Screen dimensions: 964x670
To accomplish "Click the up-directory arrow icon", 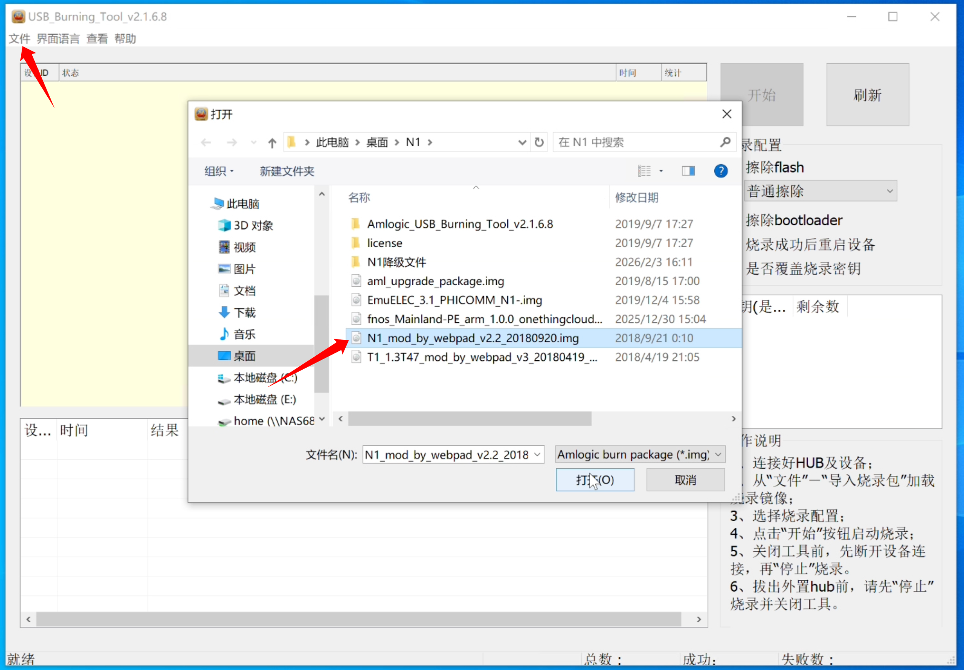I will [x=272, y=143].
